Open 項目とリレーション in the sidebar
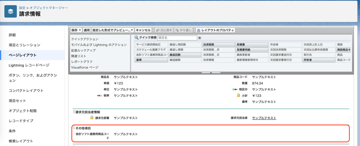 pyautogui.click(x=24, y=45)
